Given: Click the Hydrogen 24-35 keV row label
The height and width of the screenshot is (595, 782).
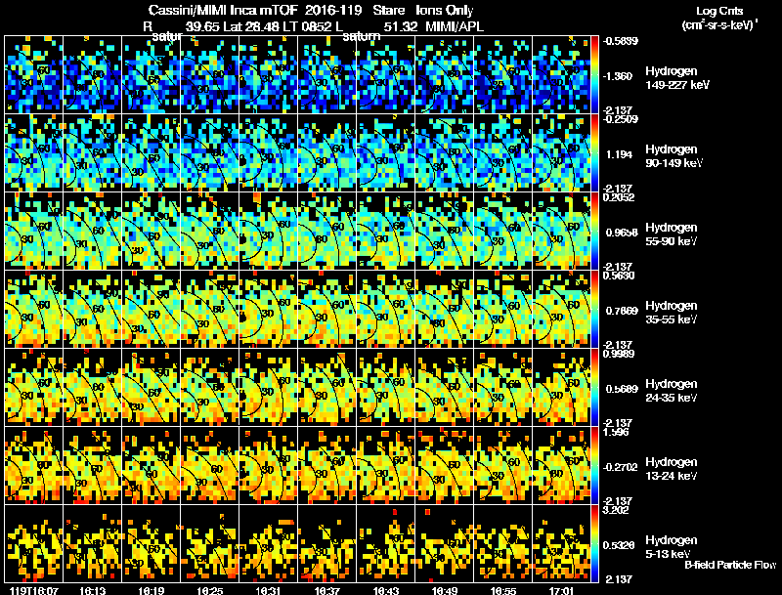Looking at the screenshot, I should (x=672, y=391).
